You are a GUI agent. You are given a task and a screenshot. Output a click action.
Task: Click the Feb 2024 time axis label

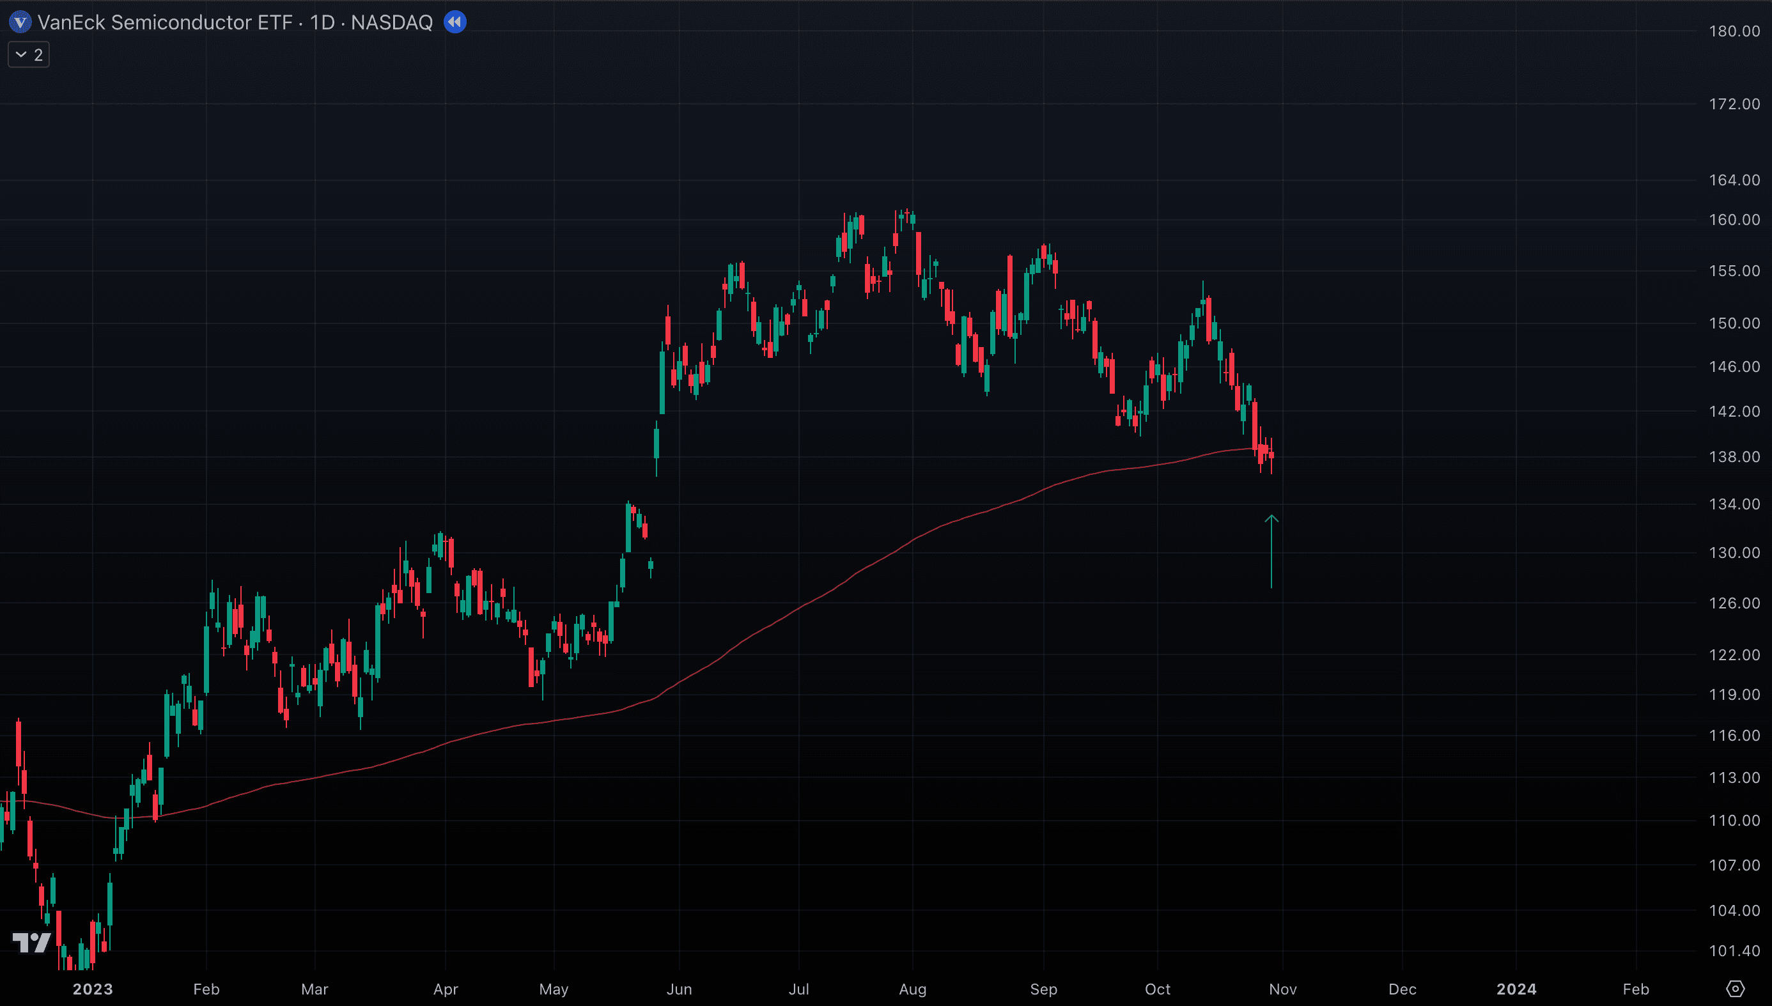tap(1635, 989)
